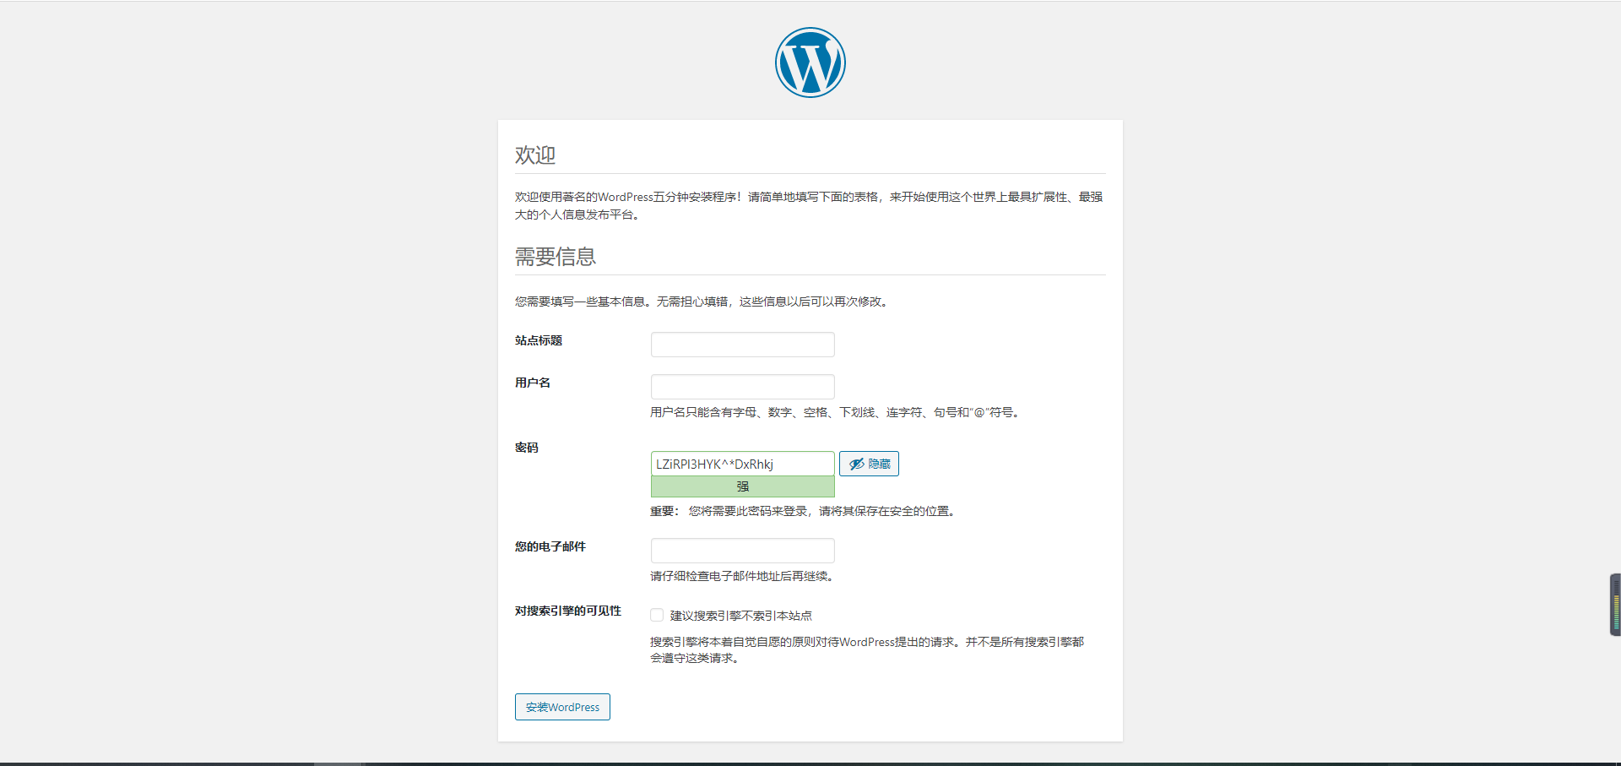1621x766 pixels.
Task: Click the 重要 password warning text
Action: (803, 511)
